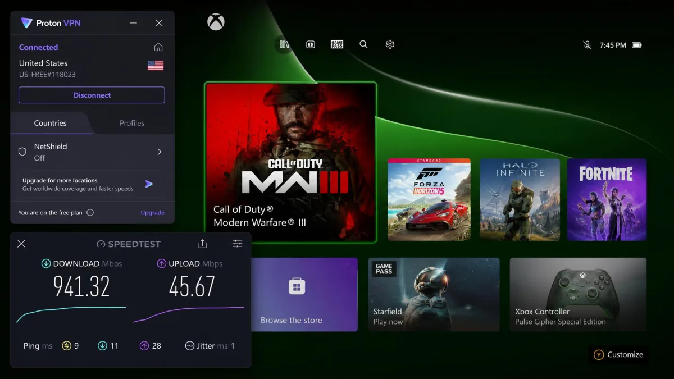Open Browse the store tile
Viewport: 674px width, 379px height.
click(x=304, y=294)
